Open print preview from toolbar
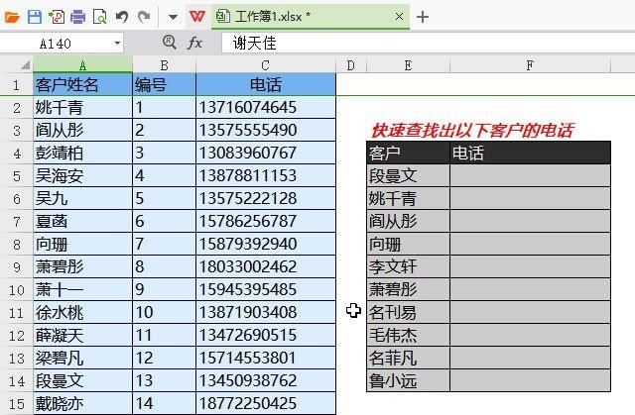The width and height of the screenshot is (635, 415). (x=99, y=17)
